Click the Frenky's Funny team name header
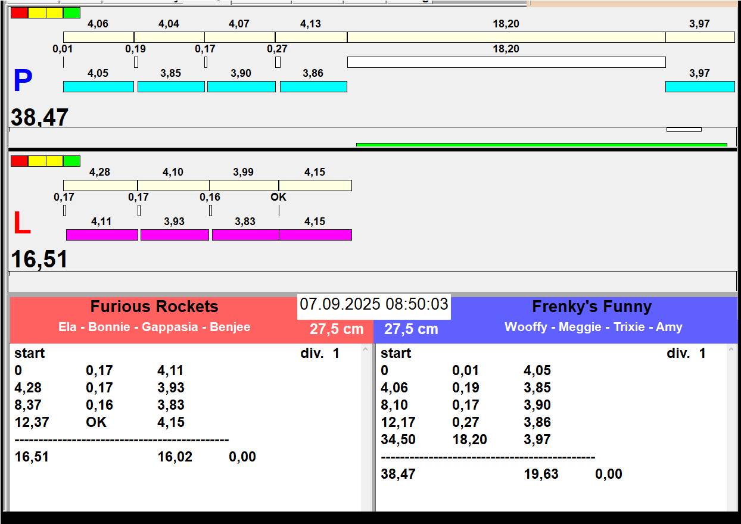Screen dimensions: 741x524 pyautogui.click(x=591, y=307)
